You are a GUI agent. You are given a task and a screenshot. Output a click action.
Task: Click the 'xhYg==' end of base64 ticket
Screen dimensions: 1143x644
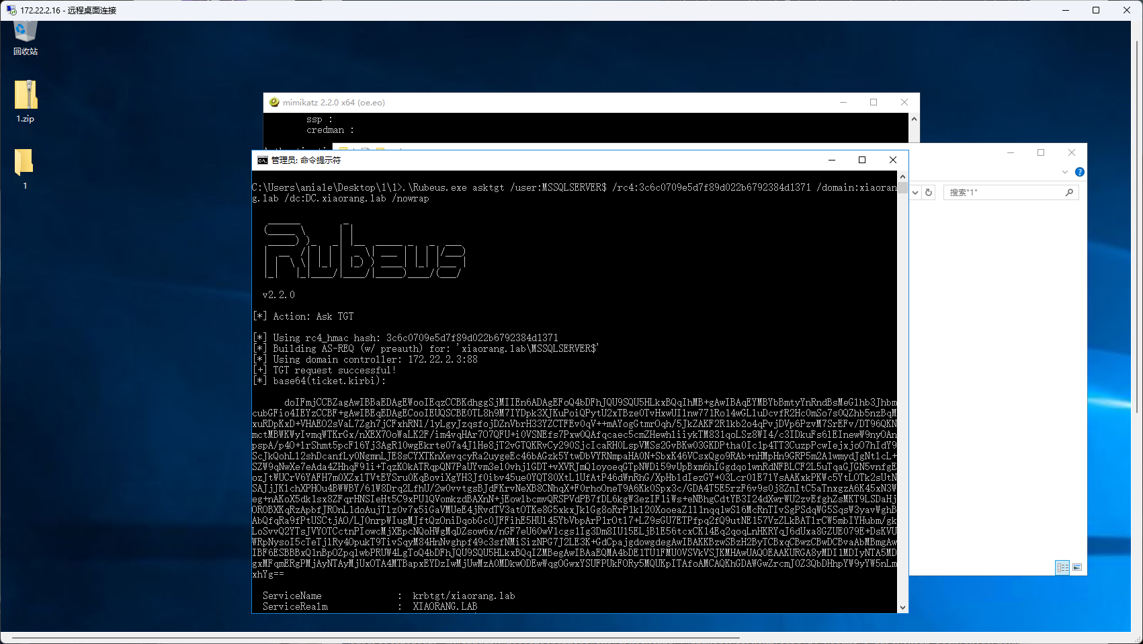268,574
